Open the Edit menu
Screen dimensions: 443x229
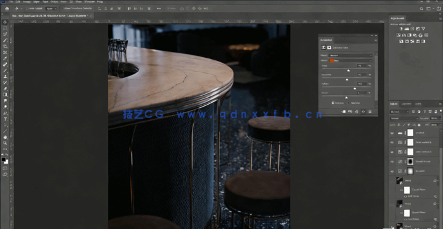click(x=18, y=2)
